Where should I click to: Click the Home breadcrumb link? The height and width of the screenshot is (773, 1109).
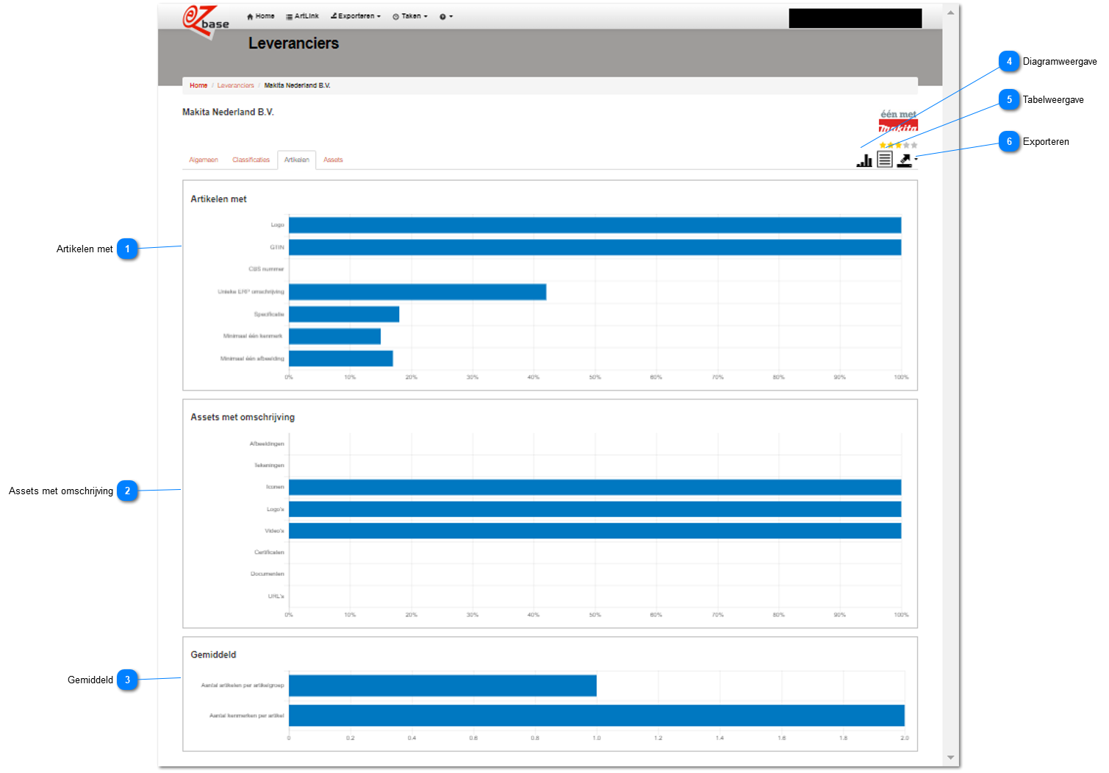click(x=198, y=85)
